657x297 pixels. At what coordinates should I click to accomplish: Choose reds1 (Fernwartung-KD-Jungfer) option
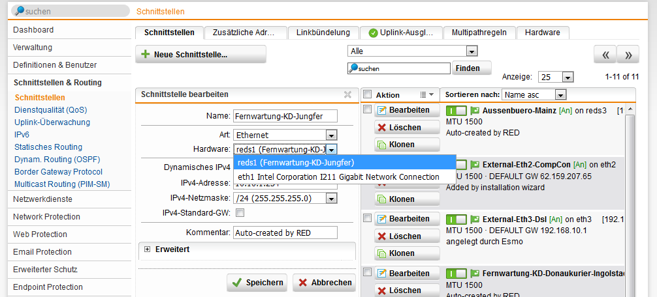coord(344,162)
